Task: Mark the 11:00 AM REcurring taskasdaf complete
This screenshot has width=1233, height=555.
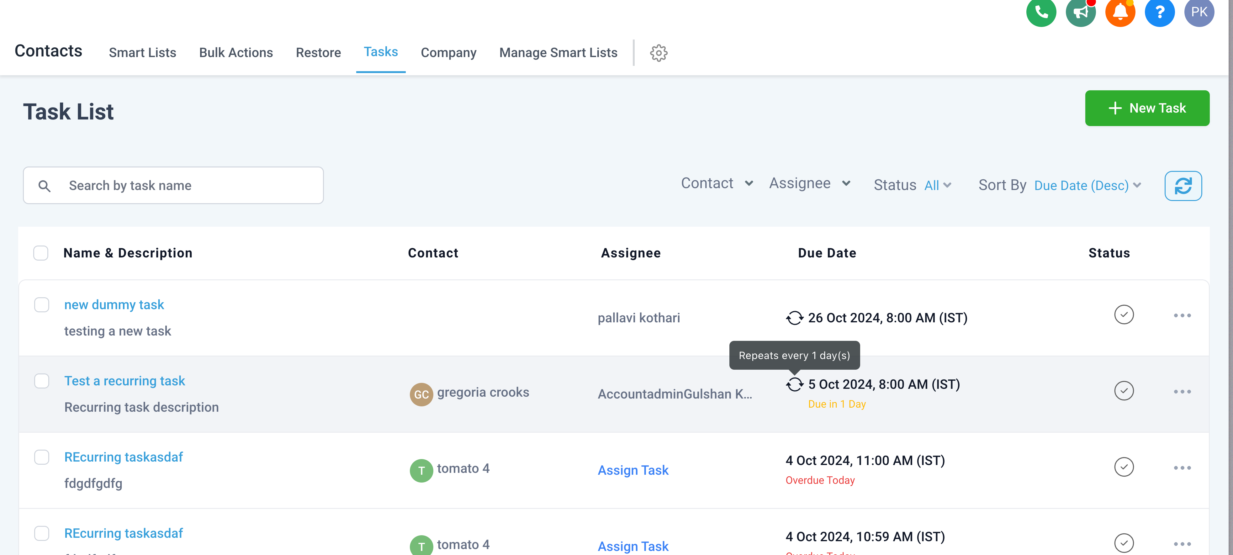Action: (x=1124, y=467)
